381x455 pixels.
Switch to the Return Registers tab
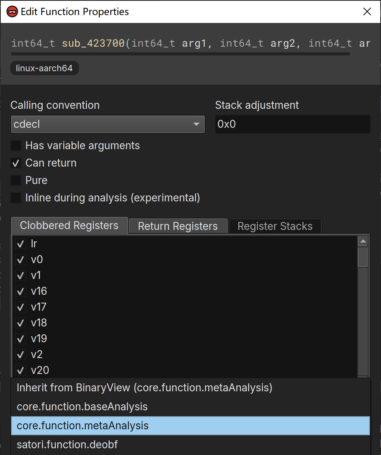[x=178, y=226]
